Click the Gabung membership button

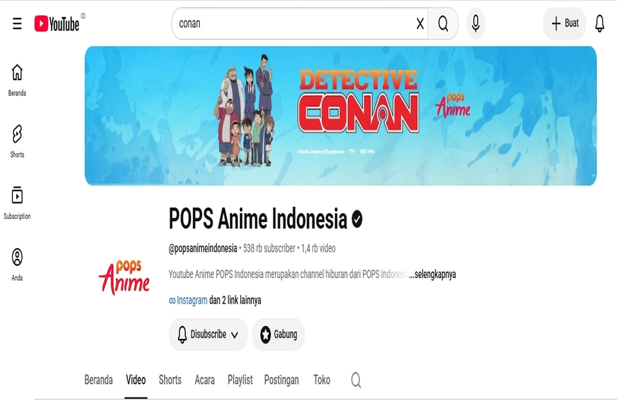coord(278,335)
